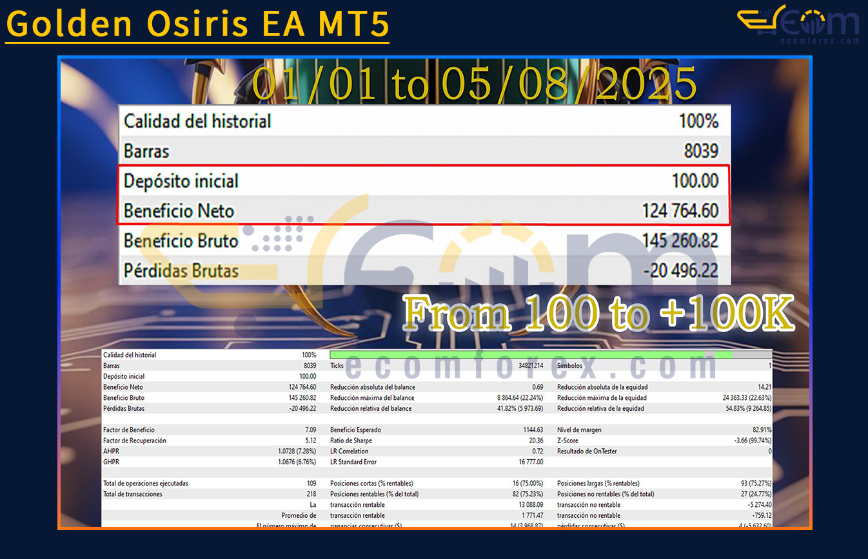Select 'Beneficio Bruto' label in the enlarged table
This screenshot has width=868, height=559.
[181, 241]
